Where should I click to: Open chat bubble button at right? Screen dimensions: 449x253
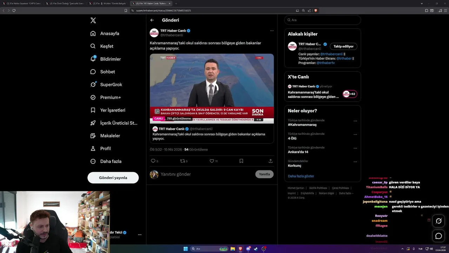(x=438, y=236)
